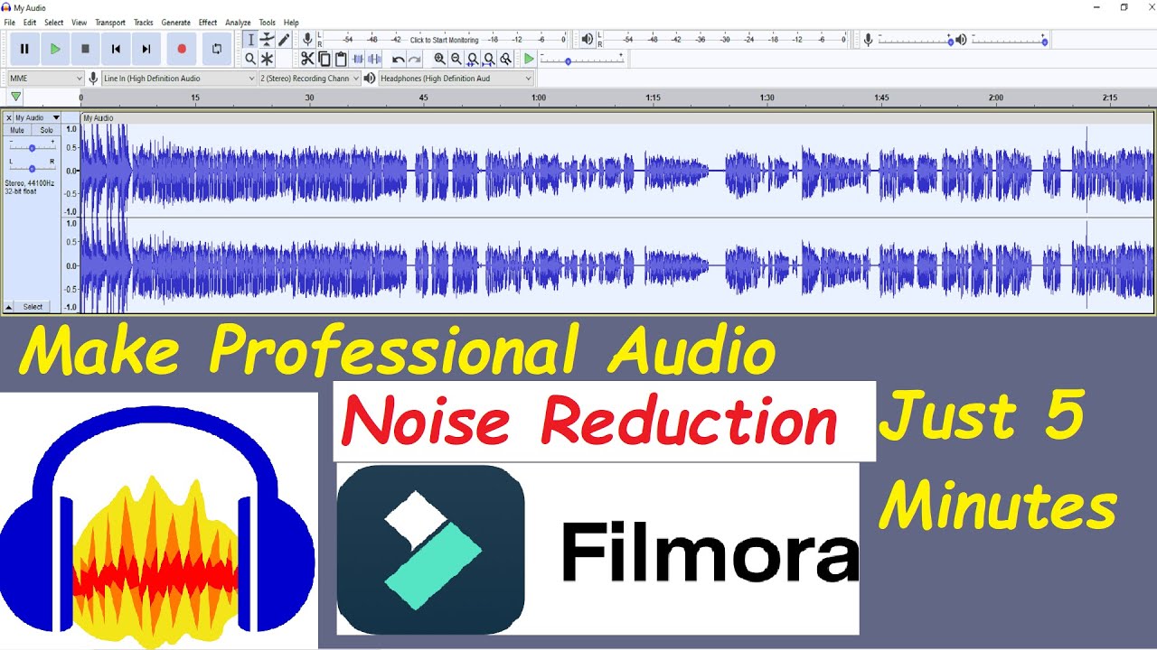The image size is (1157, 650).
Task: Cut selection with the scissors icon
Action: pos(307,59)
